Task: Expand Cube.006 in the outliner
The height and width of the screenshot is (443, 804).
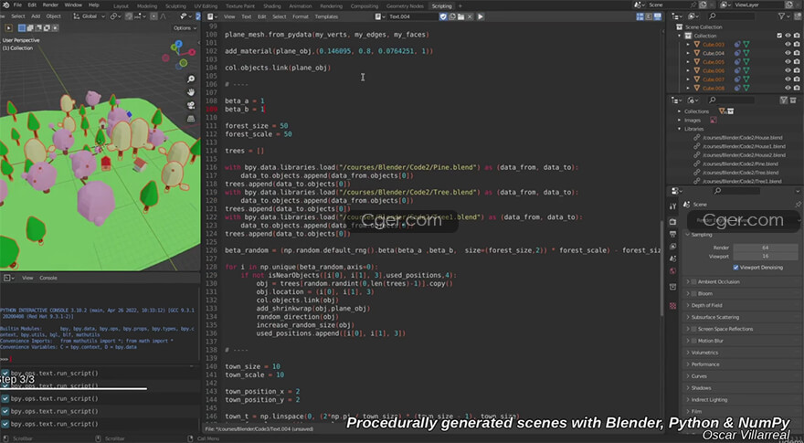Action: point(688,70)
